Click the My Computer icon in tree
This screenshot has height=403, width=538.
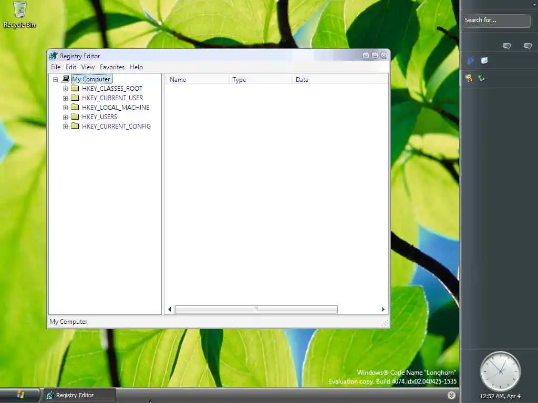point(65,79)
